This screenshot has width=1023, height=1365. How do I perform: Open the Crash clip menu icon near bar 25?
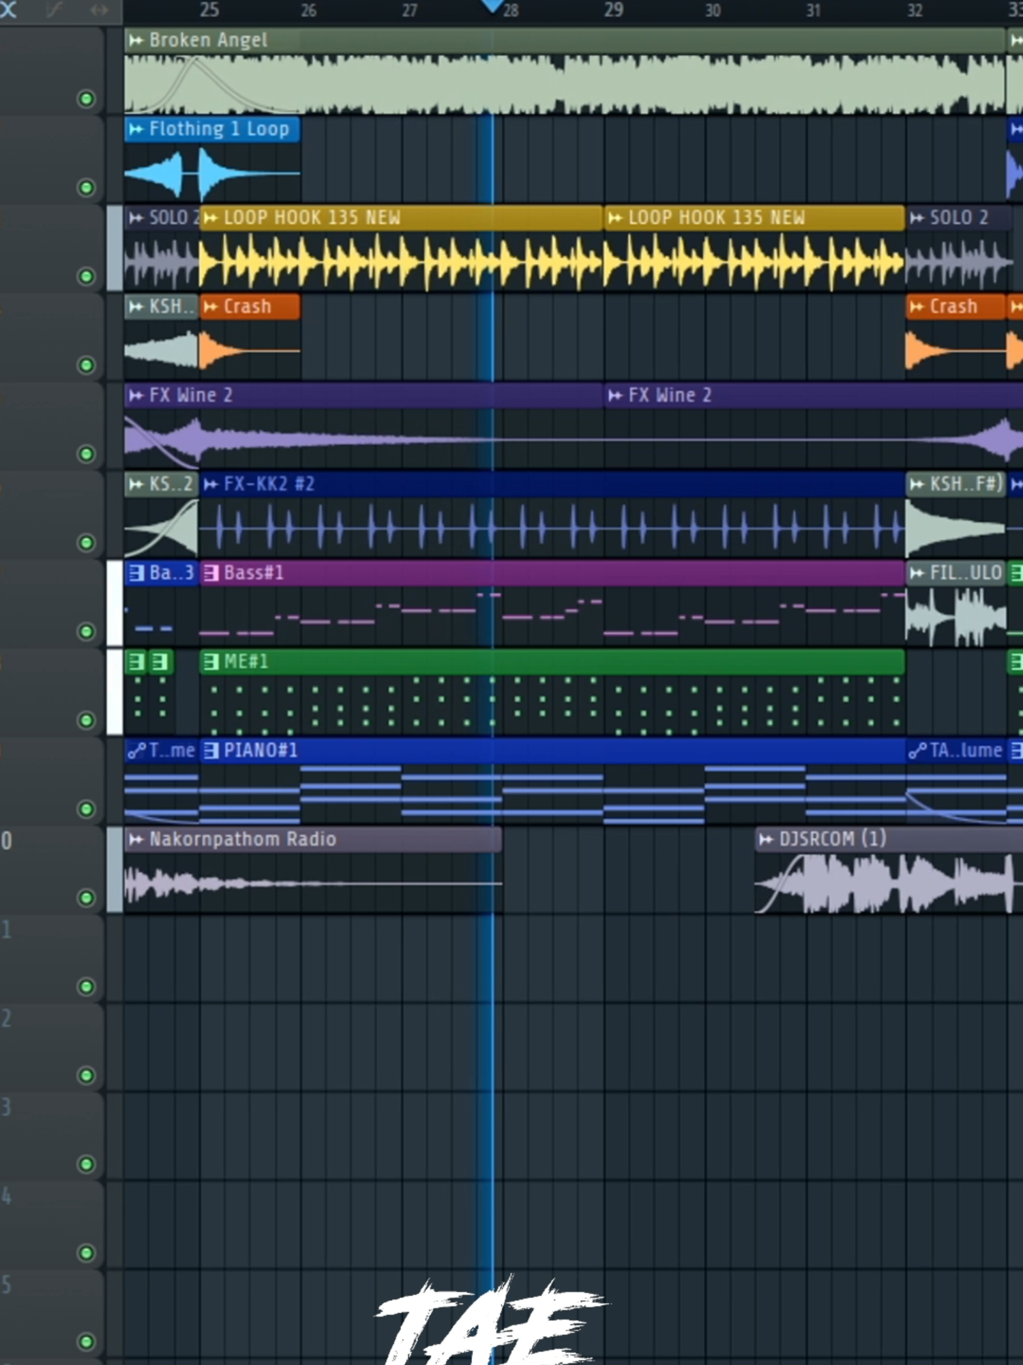[x=211, y=306]
